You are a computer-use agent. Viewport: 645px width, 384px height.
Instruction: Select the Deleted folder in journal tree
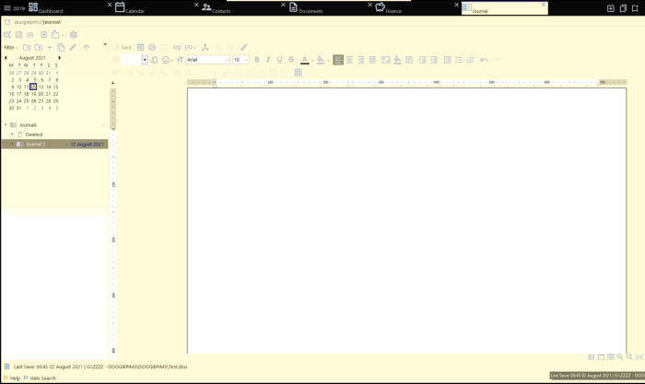[x=33, y=134]
